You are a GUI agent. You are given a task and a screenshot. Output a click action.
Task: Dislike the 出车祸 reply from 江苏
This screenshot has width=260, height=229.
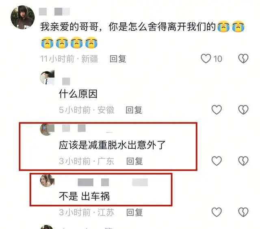coord(243,212)
